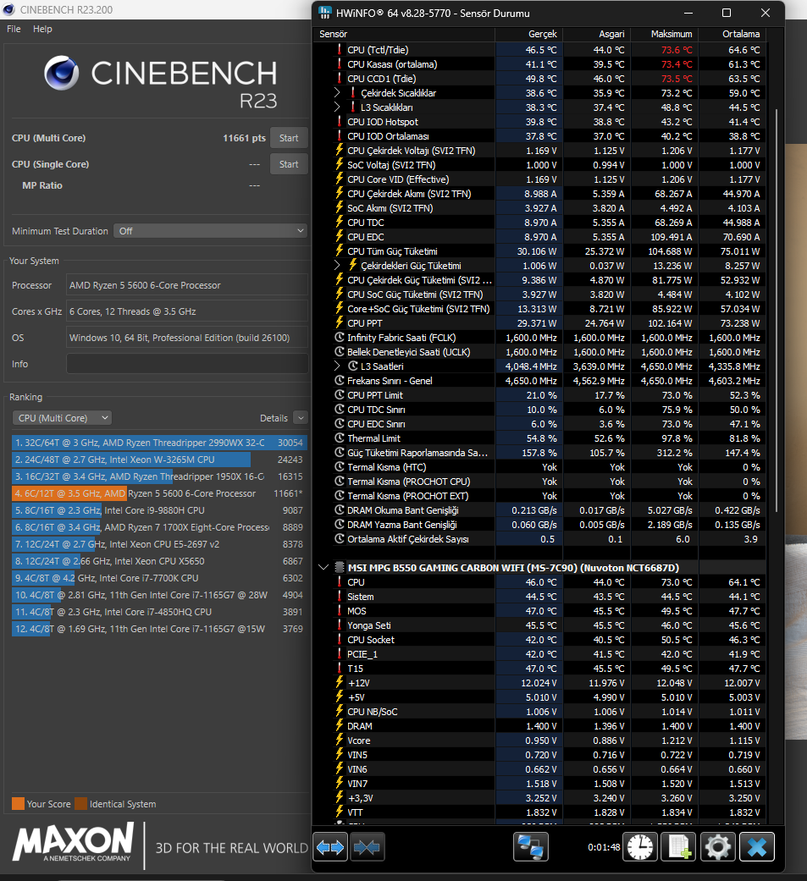The height and width of the screenshot is (881, 807).
Task: Click the Cinebench icon in its title bar
Action: point(8,9)
